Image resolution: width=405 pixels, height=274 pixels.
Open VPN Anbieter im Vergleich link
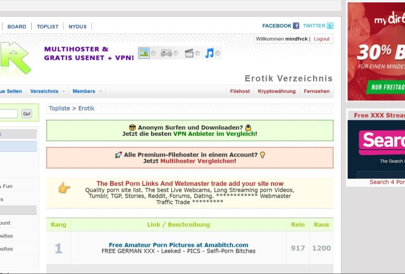214,134
